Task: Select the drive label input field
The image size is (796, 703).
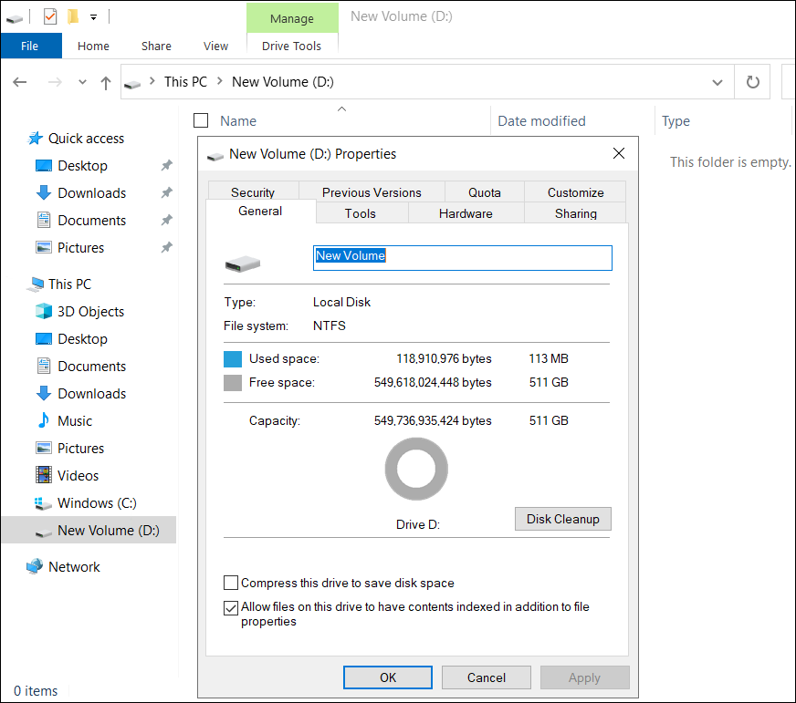Action: 461,257
